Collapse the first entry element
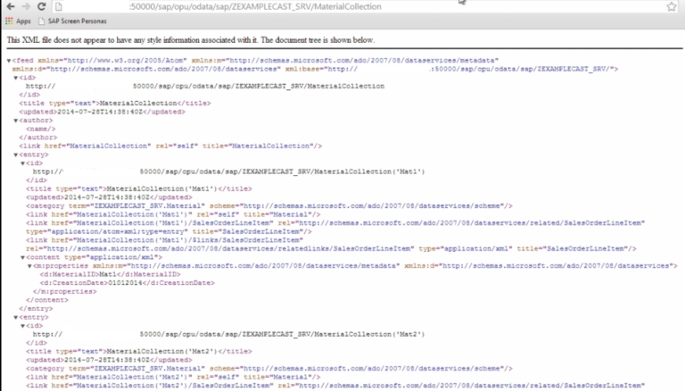 [16, 154]
